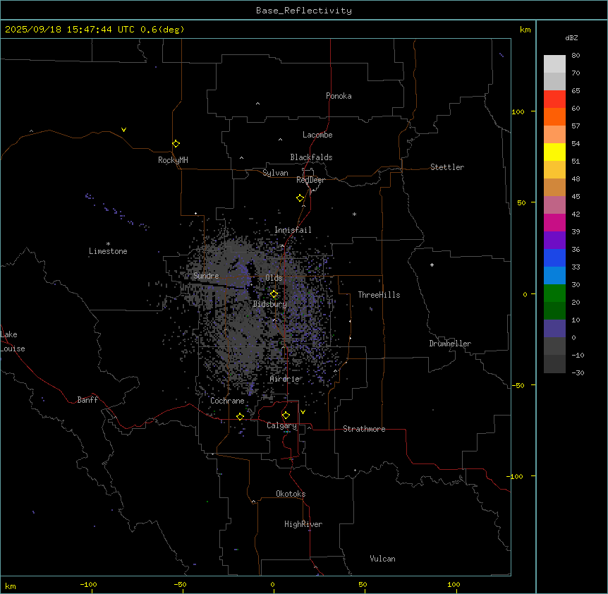The height and width of the screenshot is (594, 608).
Task: Select the asterisk marker above Limestone label
Action: click(108, 243)
